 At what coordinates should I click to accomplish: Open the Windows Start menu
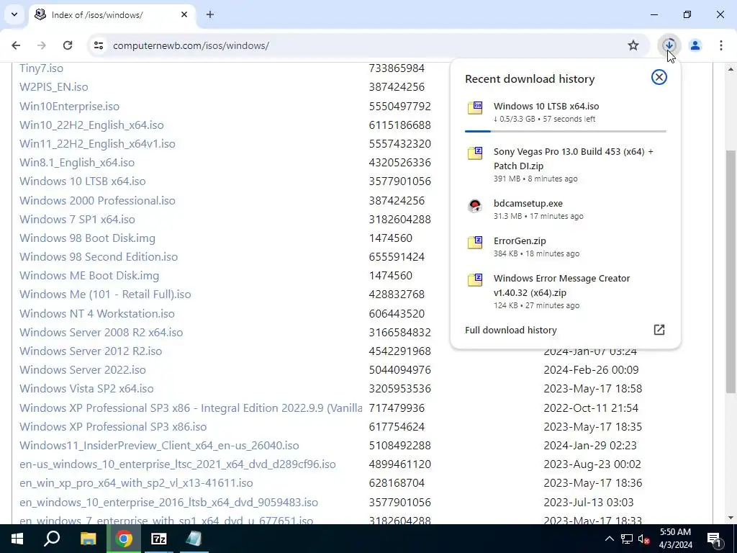[17, 539]
